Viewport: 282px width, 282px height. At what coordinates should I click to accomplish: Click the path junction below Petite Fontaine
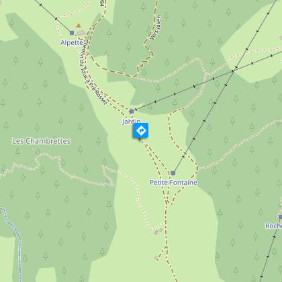click(167, 203)
